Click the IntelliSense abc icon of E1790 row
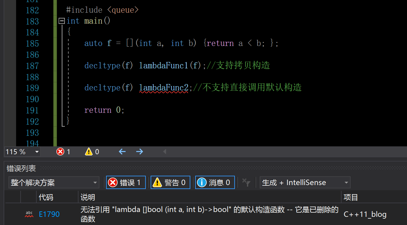This screenshot has width=407, height=225. tap(29, 214)
